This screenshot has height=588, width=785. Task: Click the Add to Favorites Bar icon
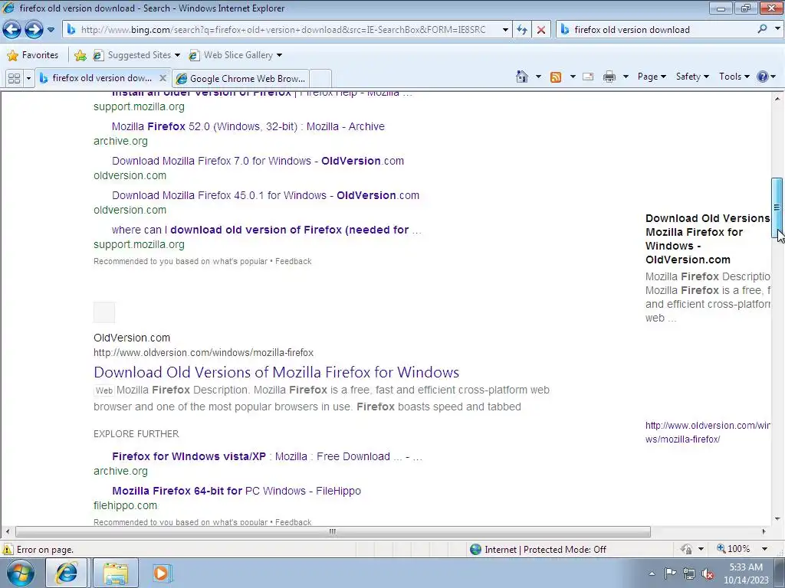tap(80, 55)
